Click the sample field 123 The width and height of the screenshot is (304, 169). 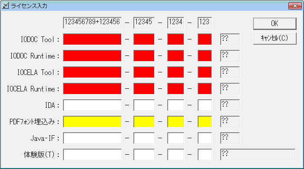205,23
